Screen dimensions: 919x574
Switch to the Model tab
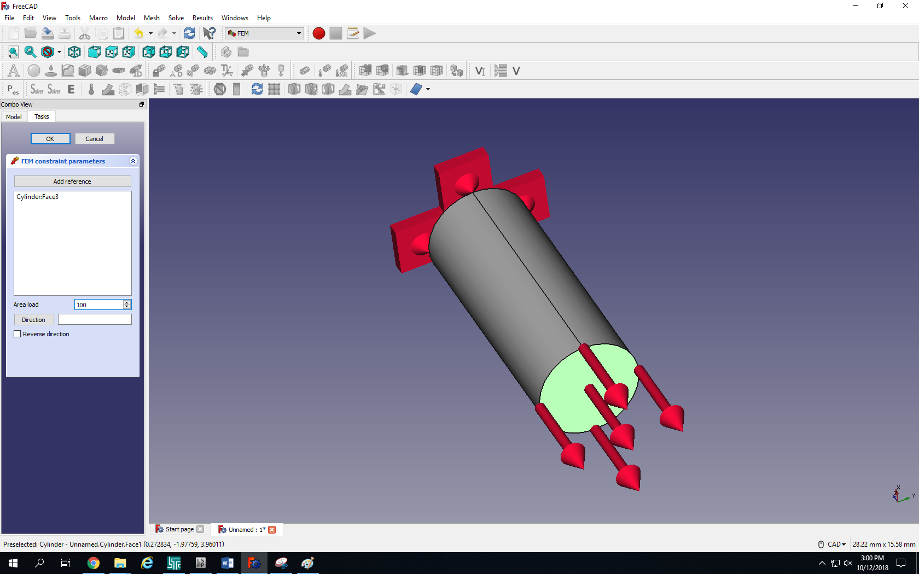pyautogui.click(x=14, y=117)
